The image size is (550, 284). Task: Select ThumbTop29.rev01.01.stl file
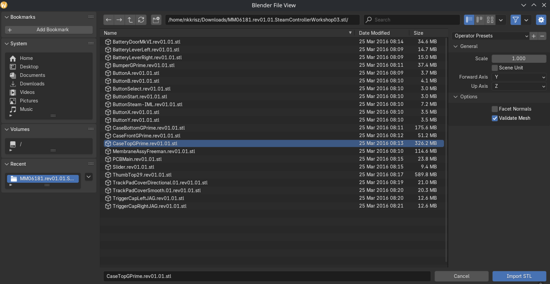(274, 175)
